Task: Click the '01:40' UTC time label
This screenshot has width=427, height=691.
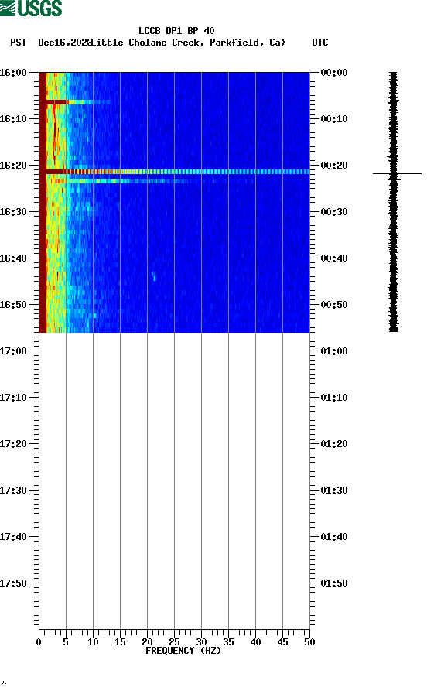Action: click(334, 537)
